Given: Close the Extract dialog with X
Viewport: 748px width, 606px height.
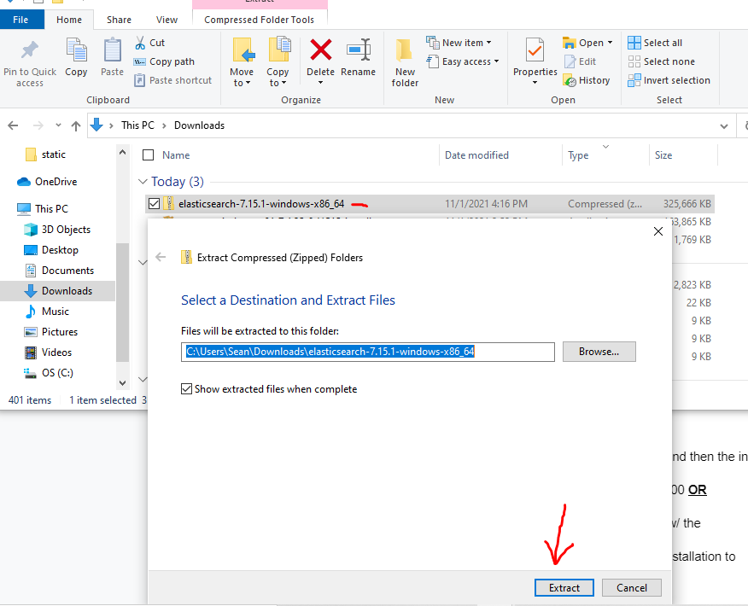Looking at the screenshot, I should tap(658, 231).
